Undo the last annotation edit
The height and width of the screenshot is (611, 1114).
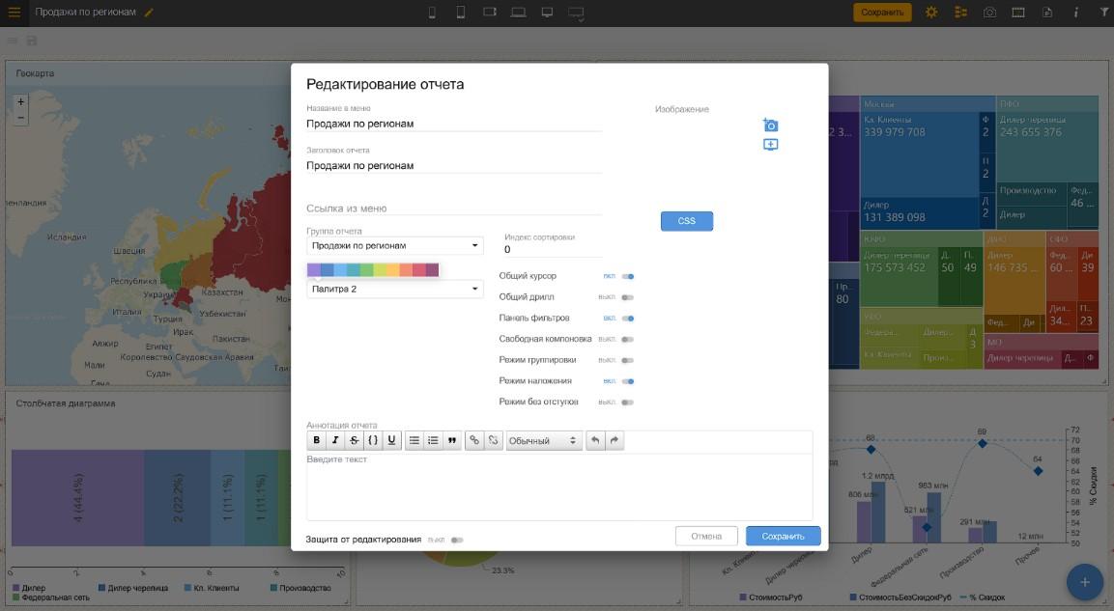point(595,440)
